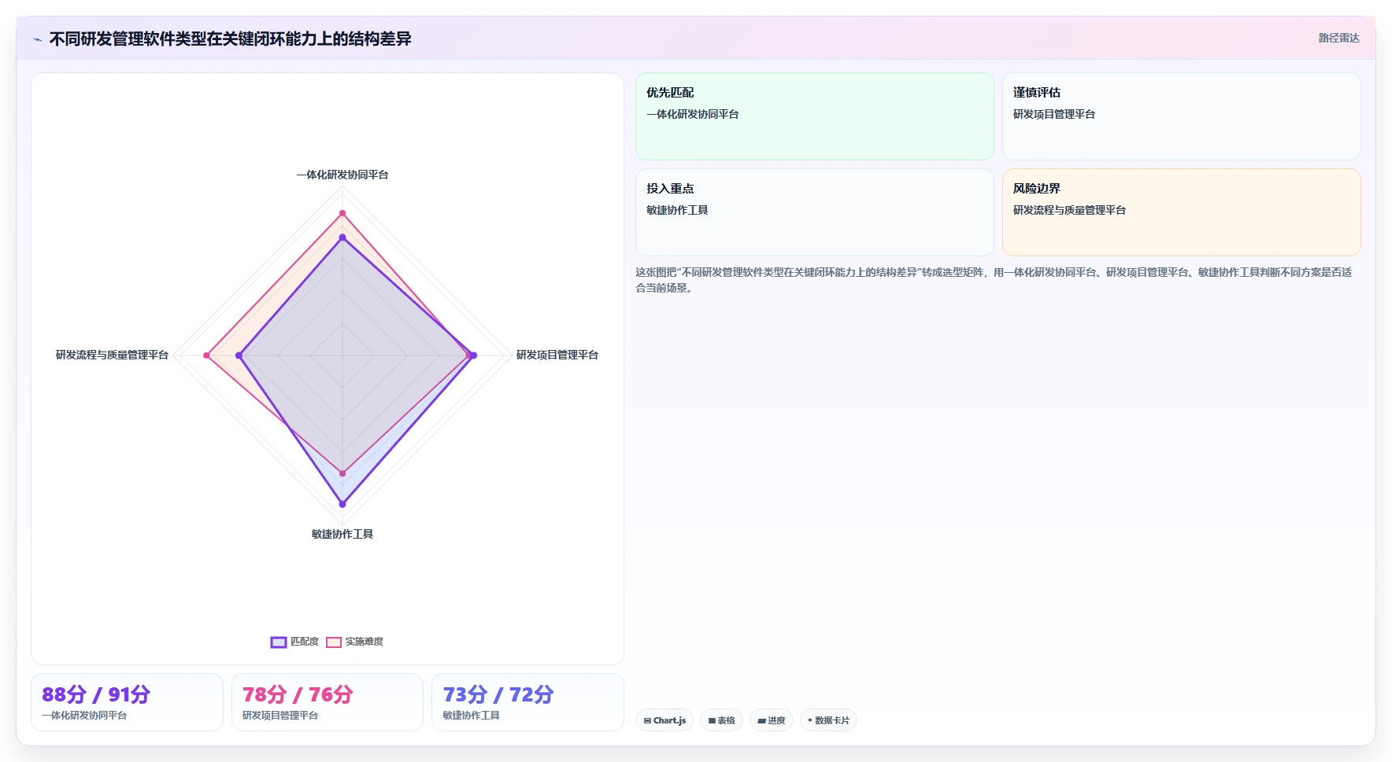
Task: Click the radar axis label 研发项目管理平台
Action: [x=557, y=355]
